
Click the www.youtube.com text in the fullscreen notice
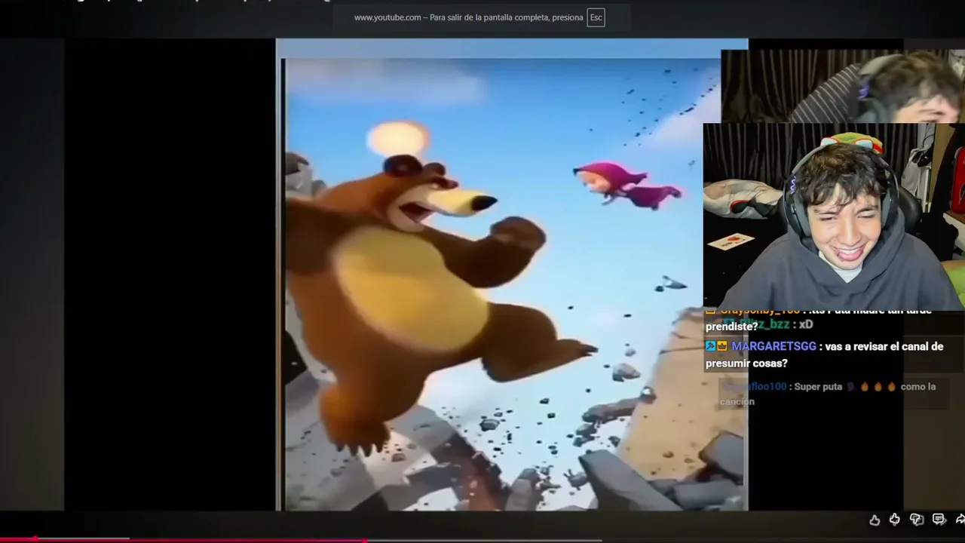pos(388,17)
